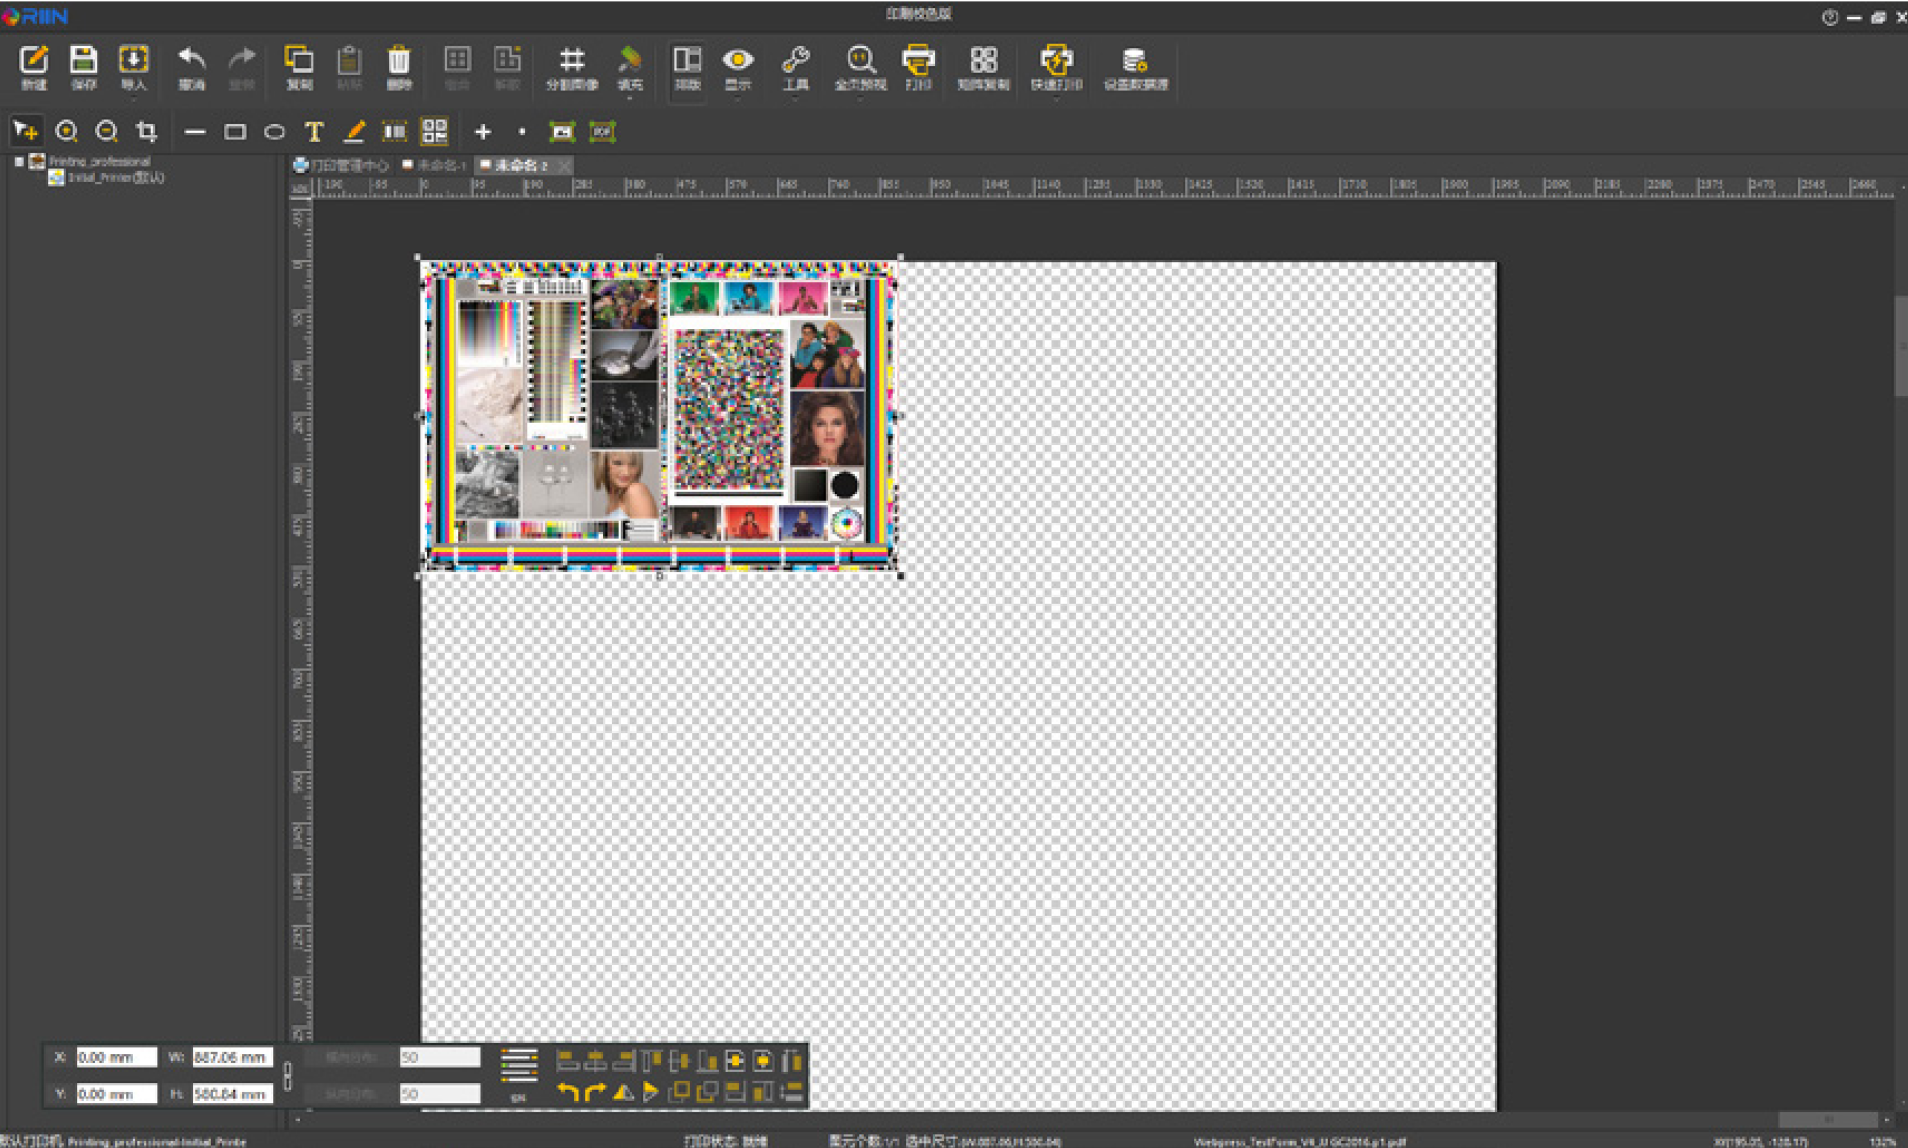The width and height of the screenshot is (1908, 1148).
Task: Select the orange pen drawing tool
Action: 354,132
